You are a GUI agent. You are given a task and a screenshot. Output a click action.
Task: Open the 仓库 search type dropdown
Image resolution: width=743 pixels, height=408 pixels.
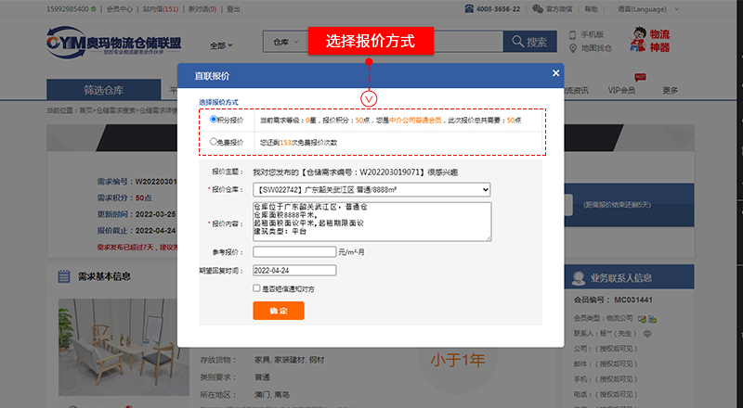[283, 42]
